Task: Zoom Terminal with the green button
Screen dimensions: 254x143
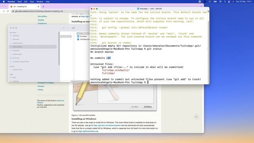Action: 97,9
